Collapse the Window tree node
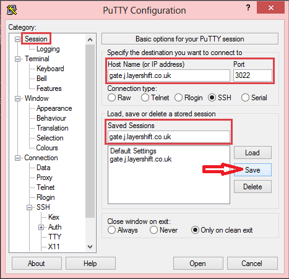Viewport: 289px width, 279px height. pos(18,98)
